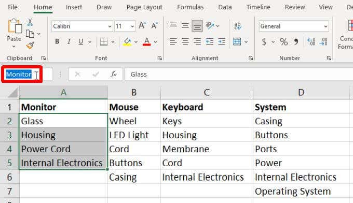The width and height of the screenshot is (353, 203).
Task: Open the Calibri font name dropdown
Action: click(x=110, y=26)
